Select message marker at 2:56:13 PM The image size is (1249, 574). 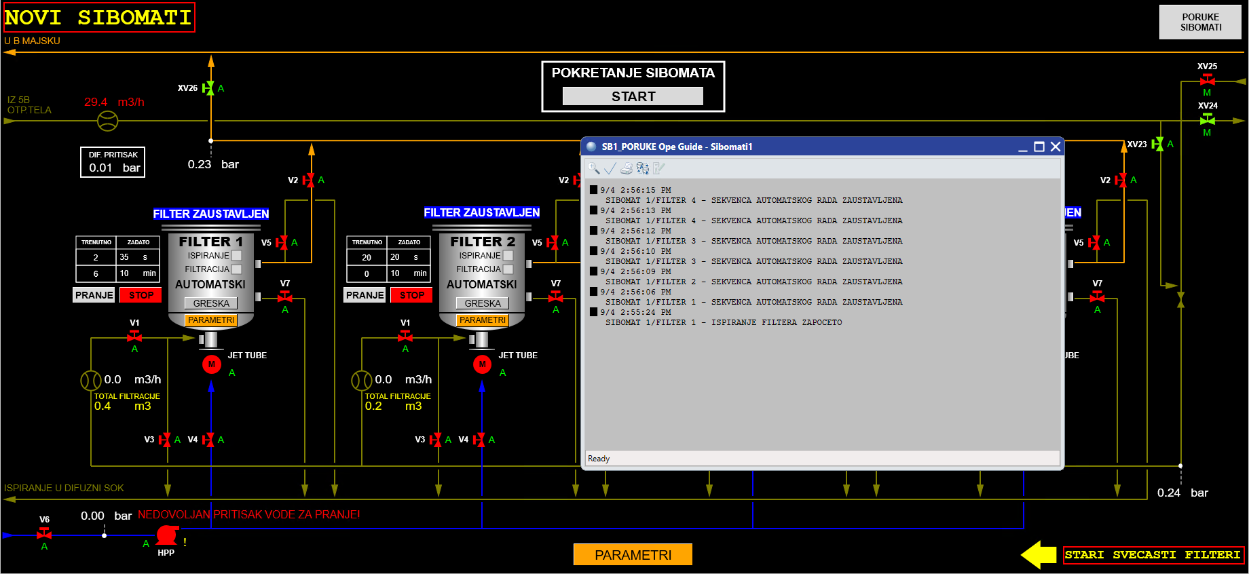[x=594, y=210]
